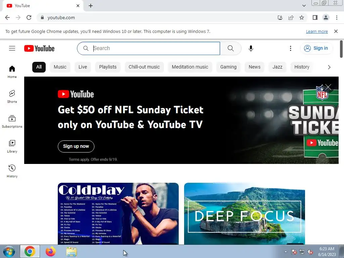Viewport: 344px width, 258px height.
Task: Click the YouTube logo in the header
Action: pos(39,48)
